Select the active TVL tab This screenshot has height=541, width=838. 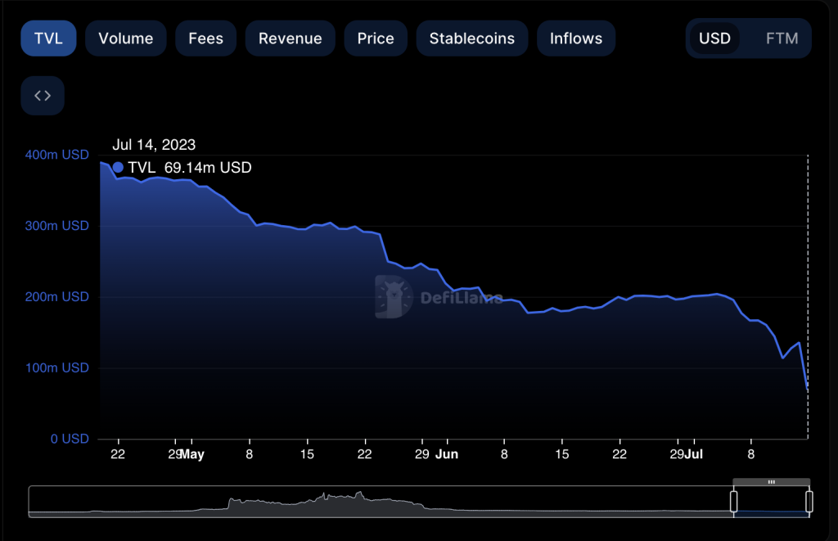click(x=47, y=38)
